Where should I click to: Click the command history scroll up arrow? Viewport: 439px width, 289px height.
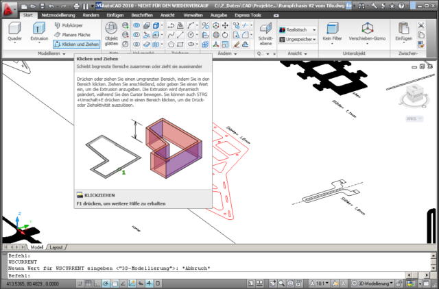[433, 255]
